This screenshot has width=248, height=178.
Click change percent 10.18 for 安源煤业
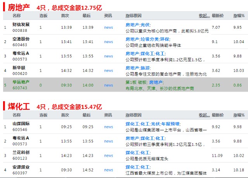pyautogui.click(x=239, y=170)
